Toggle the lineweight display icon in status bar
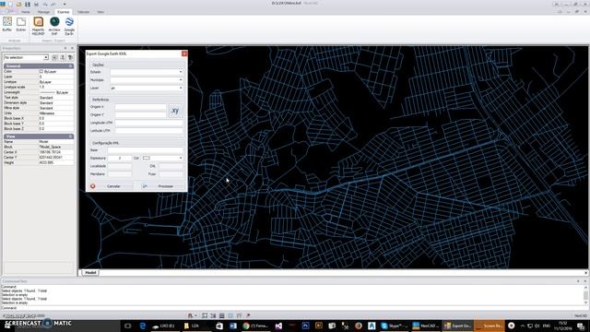 tap(239, 315)
